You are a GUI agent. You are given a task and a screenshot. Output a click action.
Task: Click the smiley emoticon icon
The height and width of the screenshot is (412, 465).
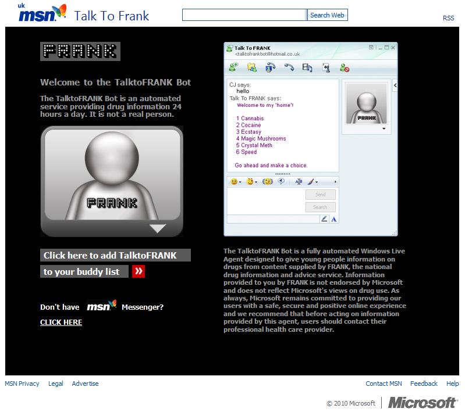click(x=234, y=181)
